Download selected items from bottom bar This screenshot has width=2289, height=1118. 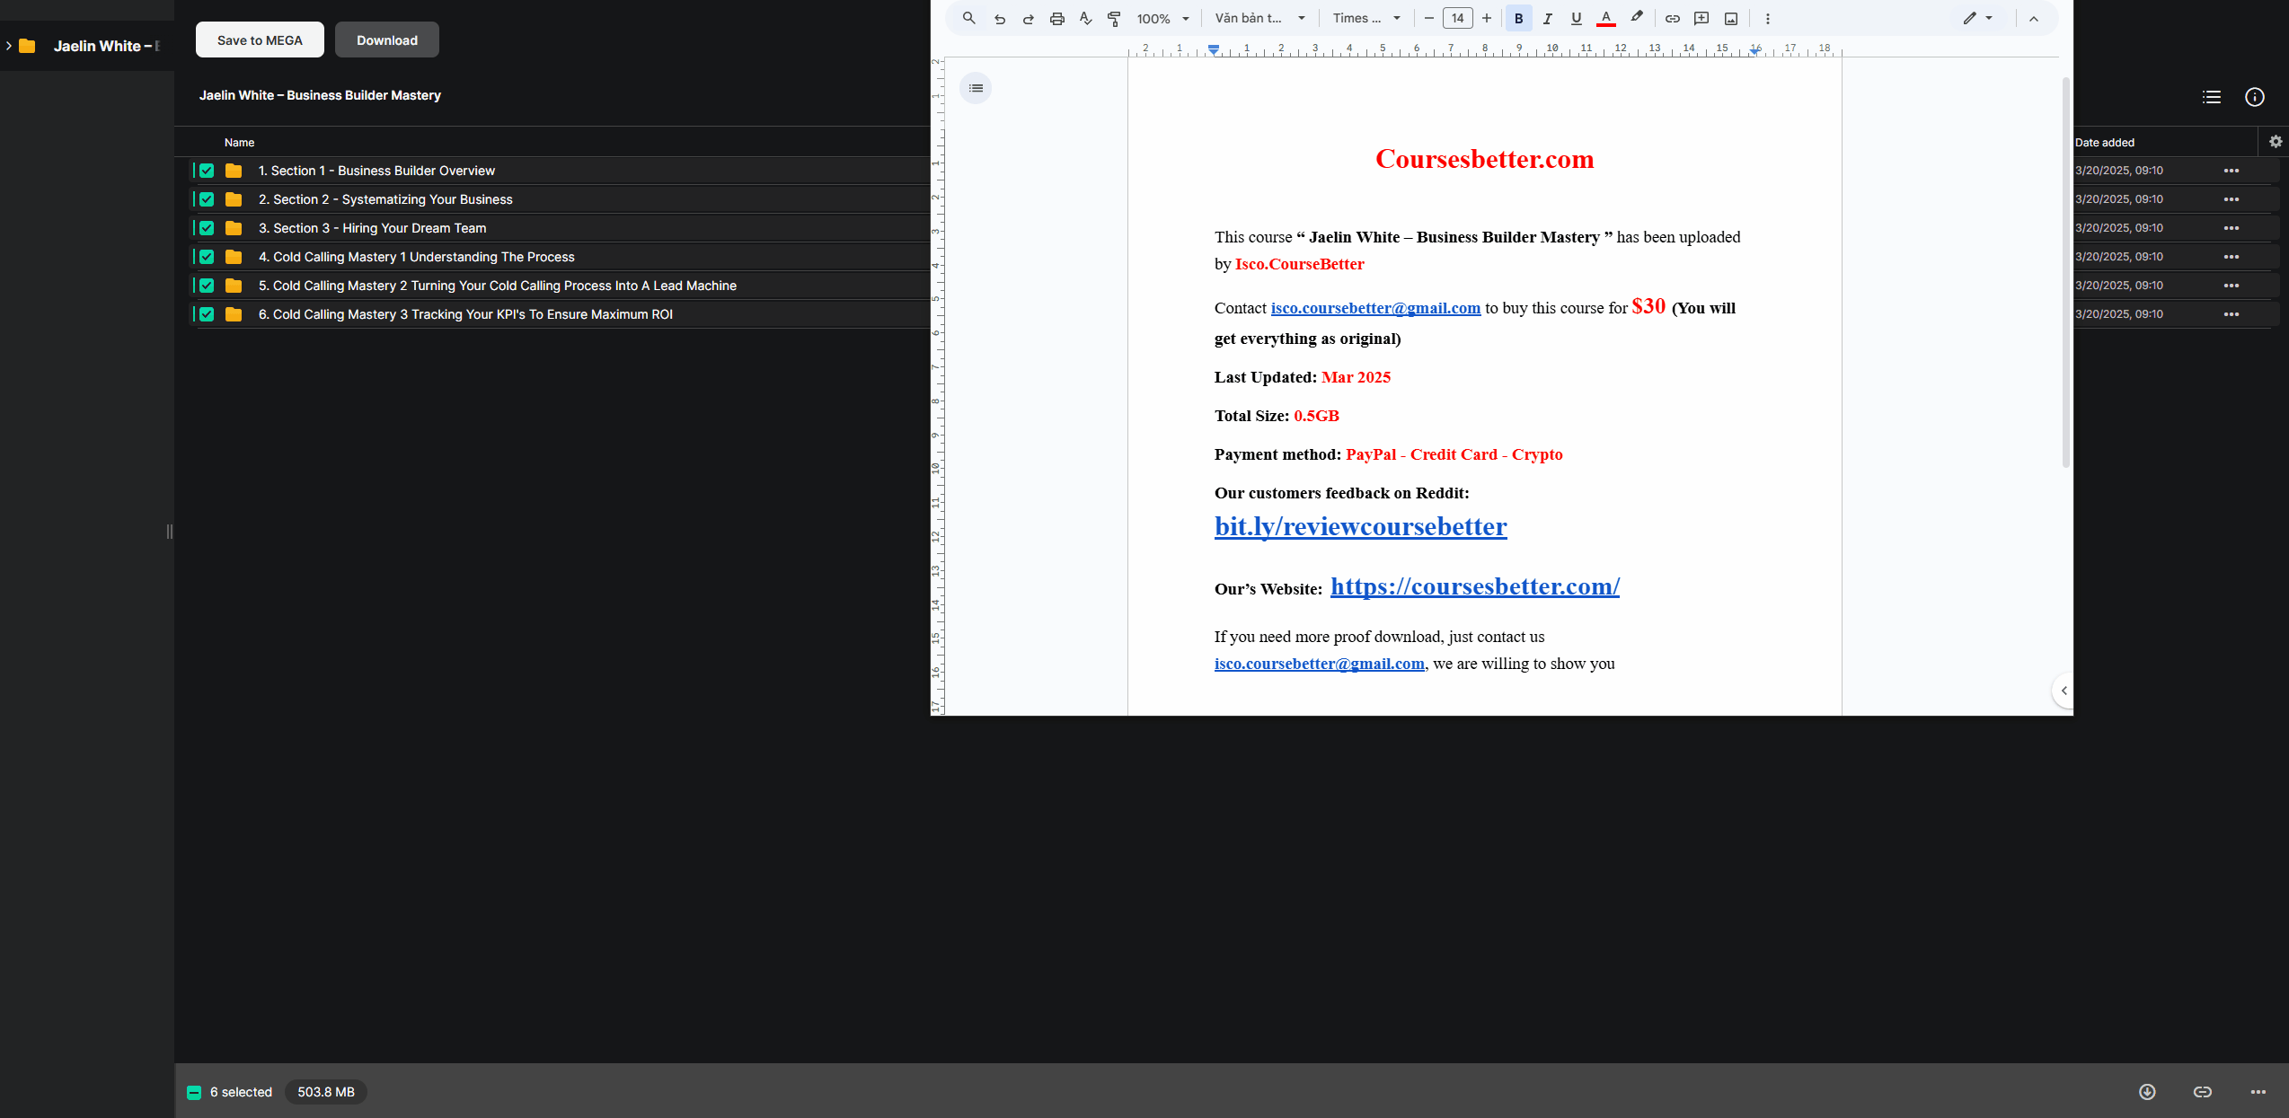2147,1092
